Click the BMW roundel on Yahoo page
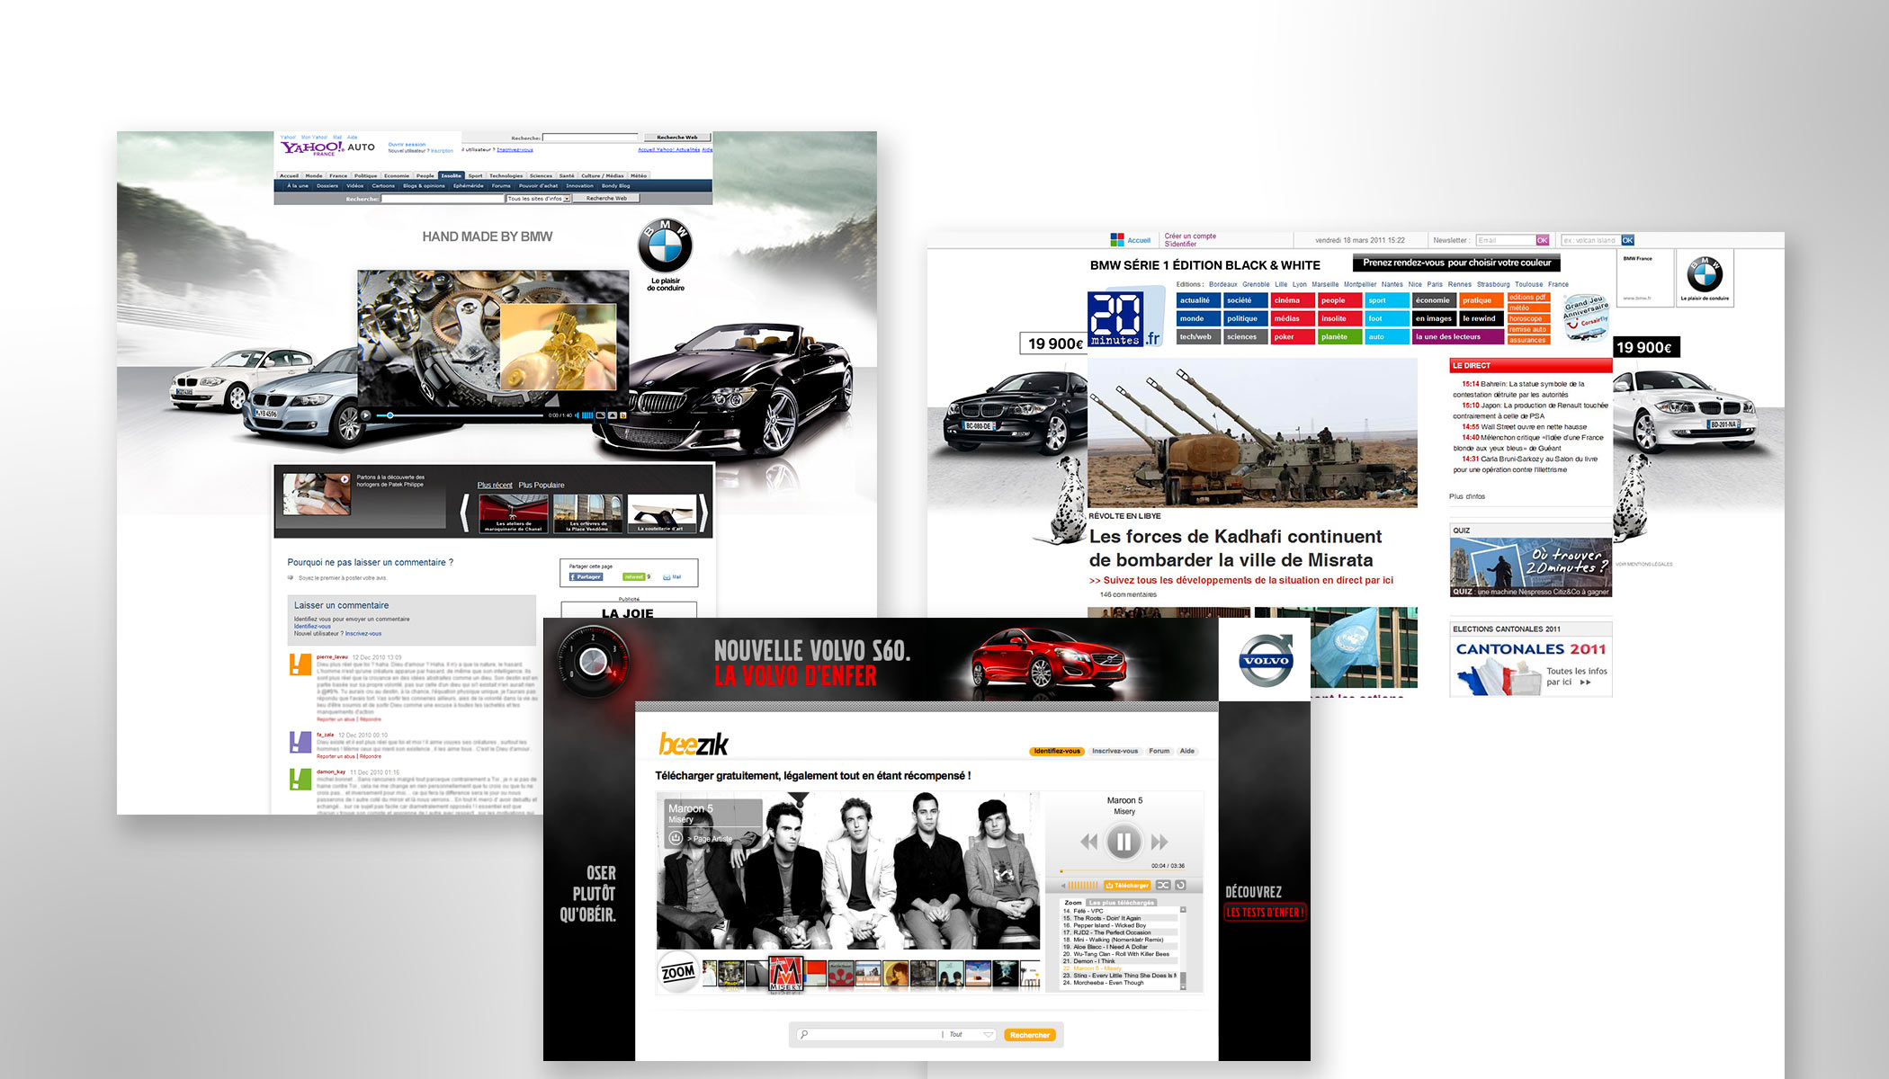Viewport: 1889px width, 1079px height. (x=666, y=245)
